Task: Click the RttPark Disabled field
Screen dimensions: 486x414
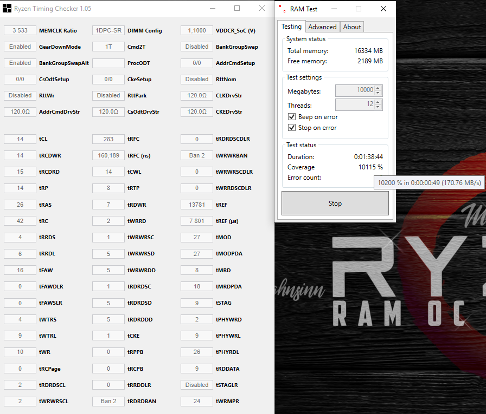Action: click(x=108, y=96)
